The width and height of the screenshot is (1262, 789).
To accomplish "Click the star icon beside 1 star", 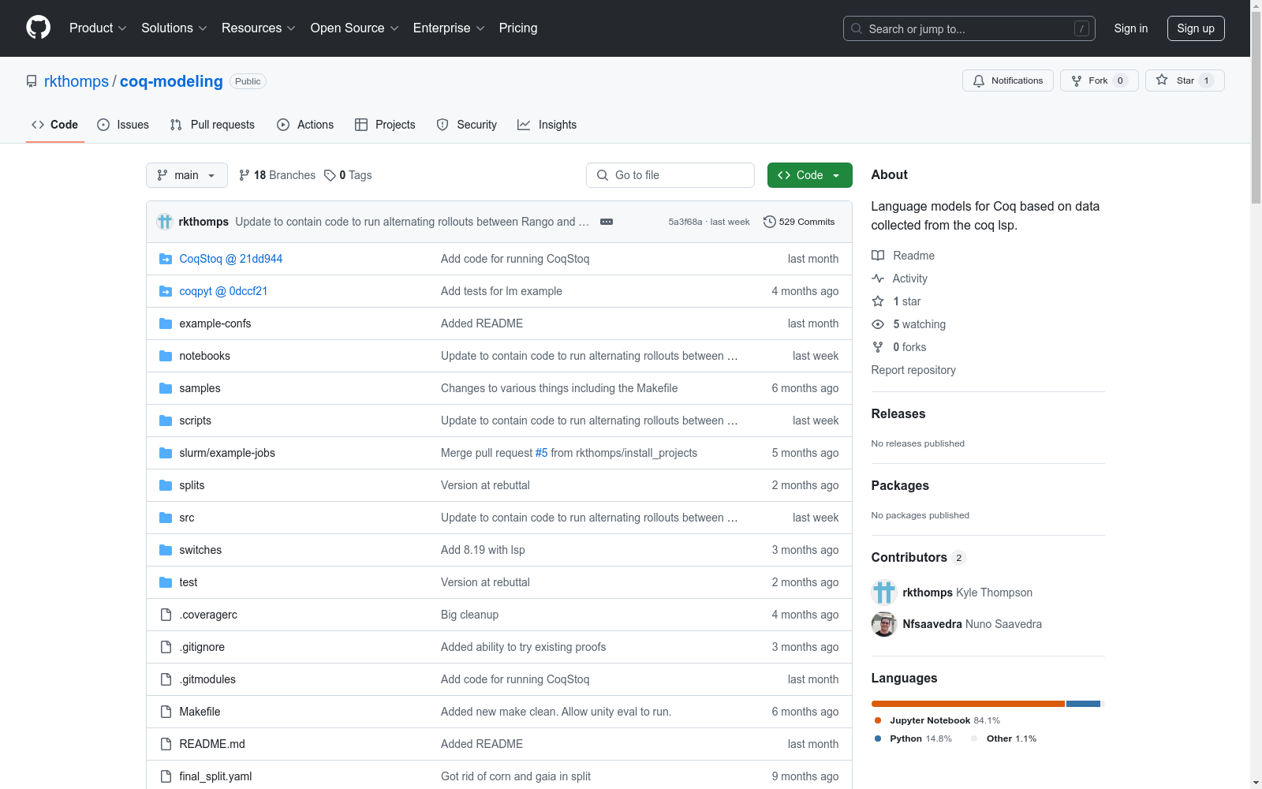I will (x=878, y=301).
